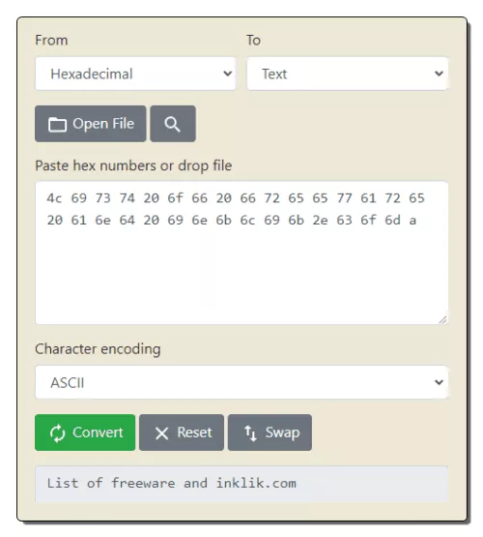The height and width of the screenshot is (537, 483).
Task: Click the Character encoding label
Action: click(x=98, y=349)
